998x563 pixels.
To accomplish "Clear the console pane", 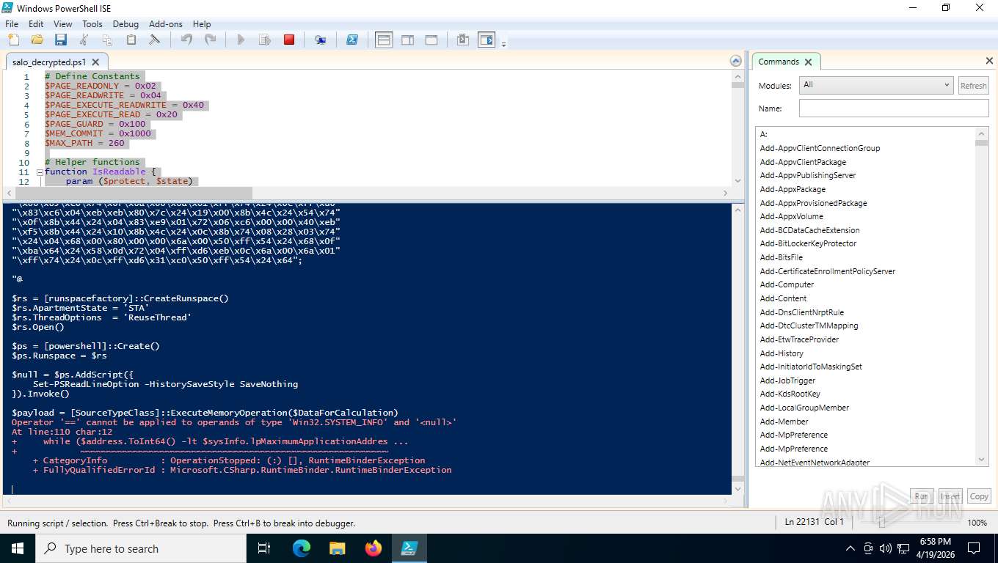I will click(x=154, y=40).
